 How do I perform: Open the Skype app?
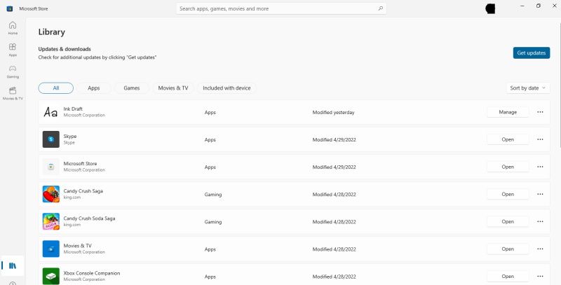(508, 139)
